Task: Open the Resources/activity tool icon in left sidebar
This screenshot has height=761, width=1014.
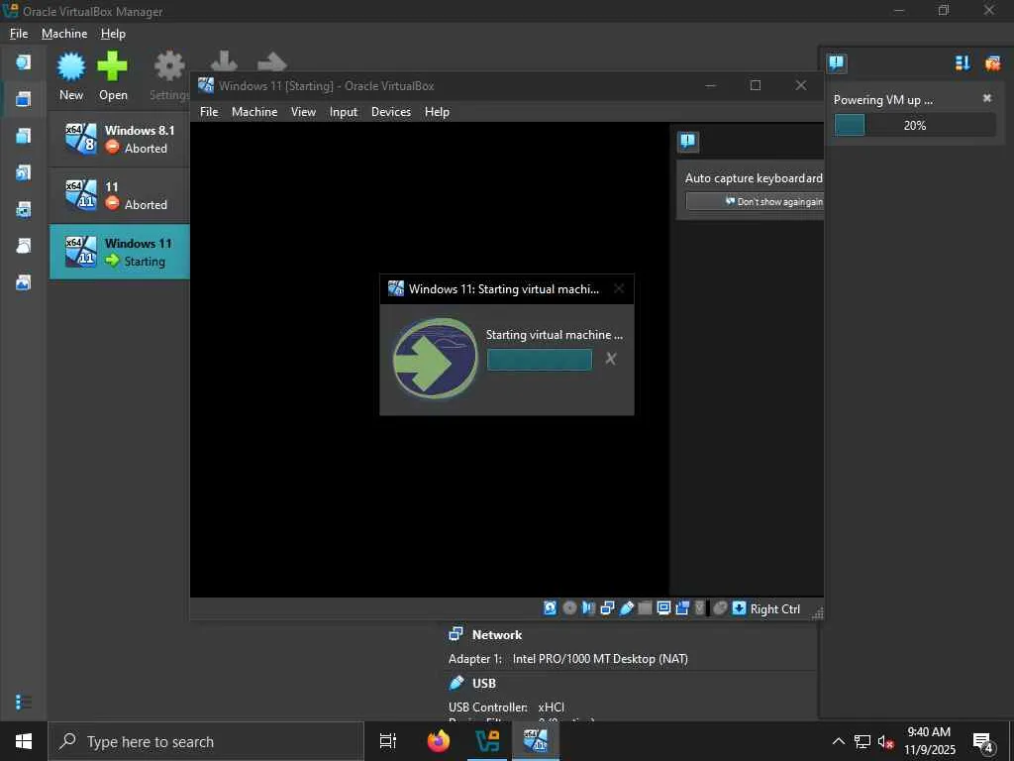Action: pos(24,282)
